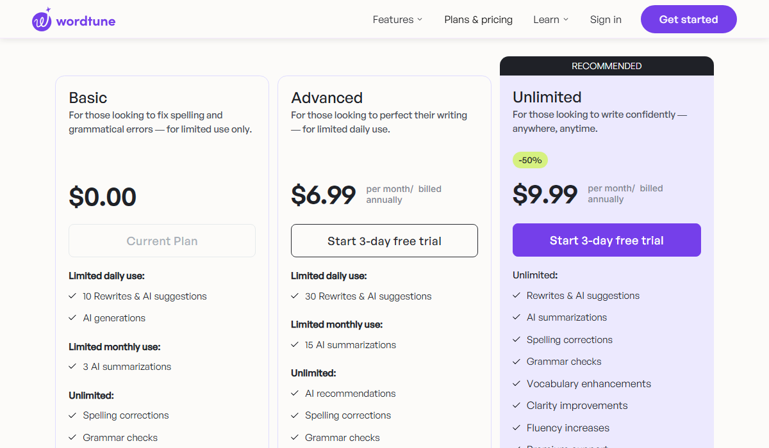Click checkmark beside "10 Rewrites & AI suggestions"
This screenshot has width=769, height=448.
click(x=72, y=296)
